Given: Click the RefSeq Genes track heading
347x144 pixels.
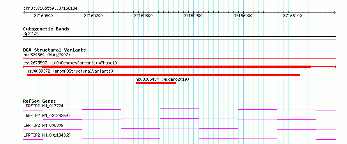Looking at the screenshot, I should click(x=40, y=101).
